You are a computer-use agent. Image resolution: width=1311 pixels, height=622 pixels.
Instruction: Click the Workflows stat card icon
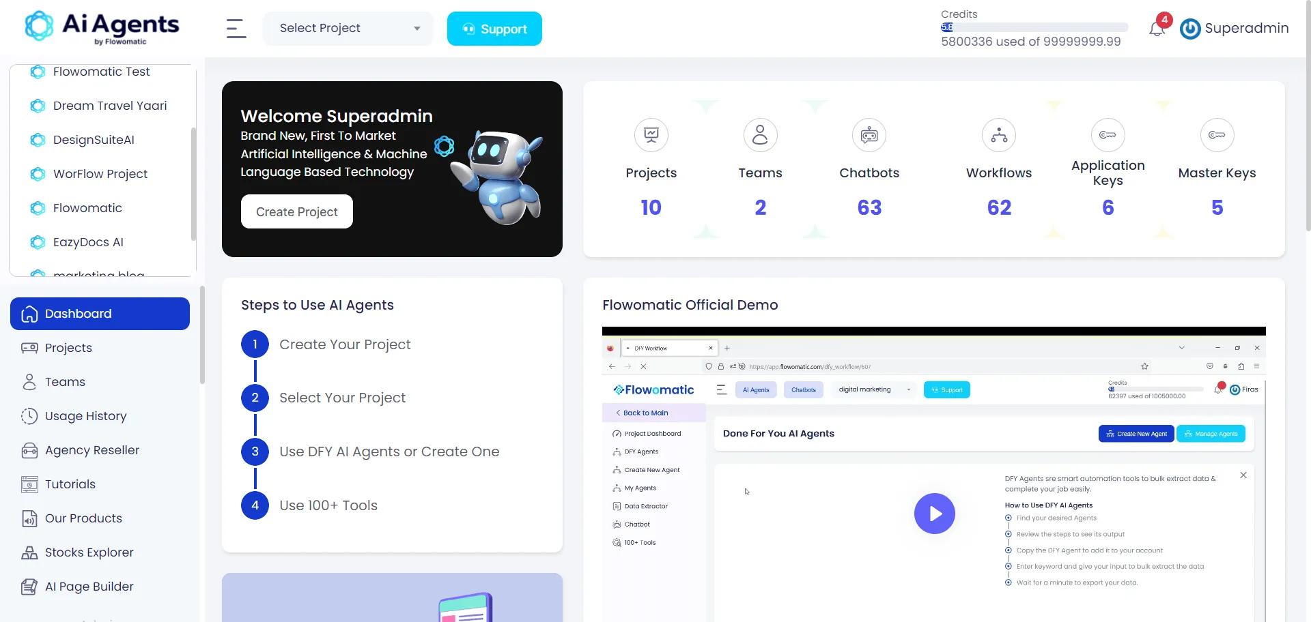[x=999, y=135]
